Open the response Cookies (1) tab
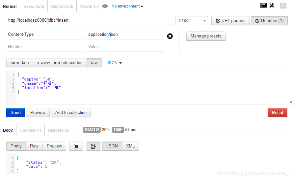Viewport: 292px width, 179px height. [x=30, y=130]
